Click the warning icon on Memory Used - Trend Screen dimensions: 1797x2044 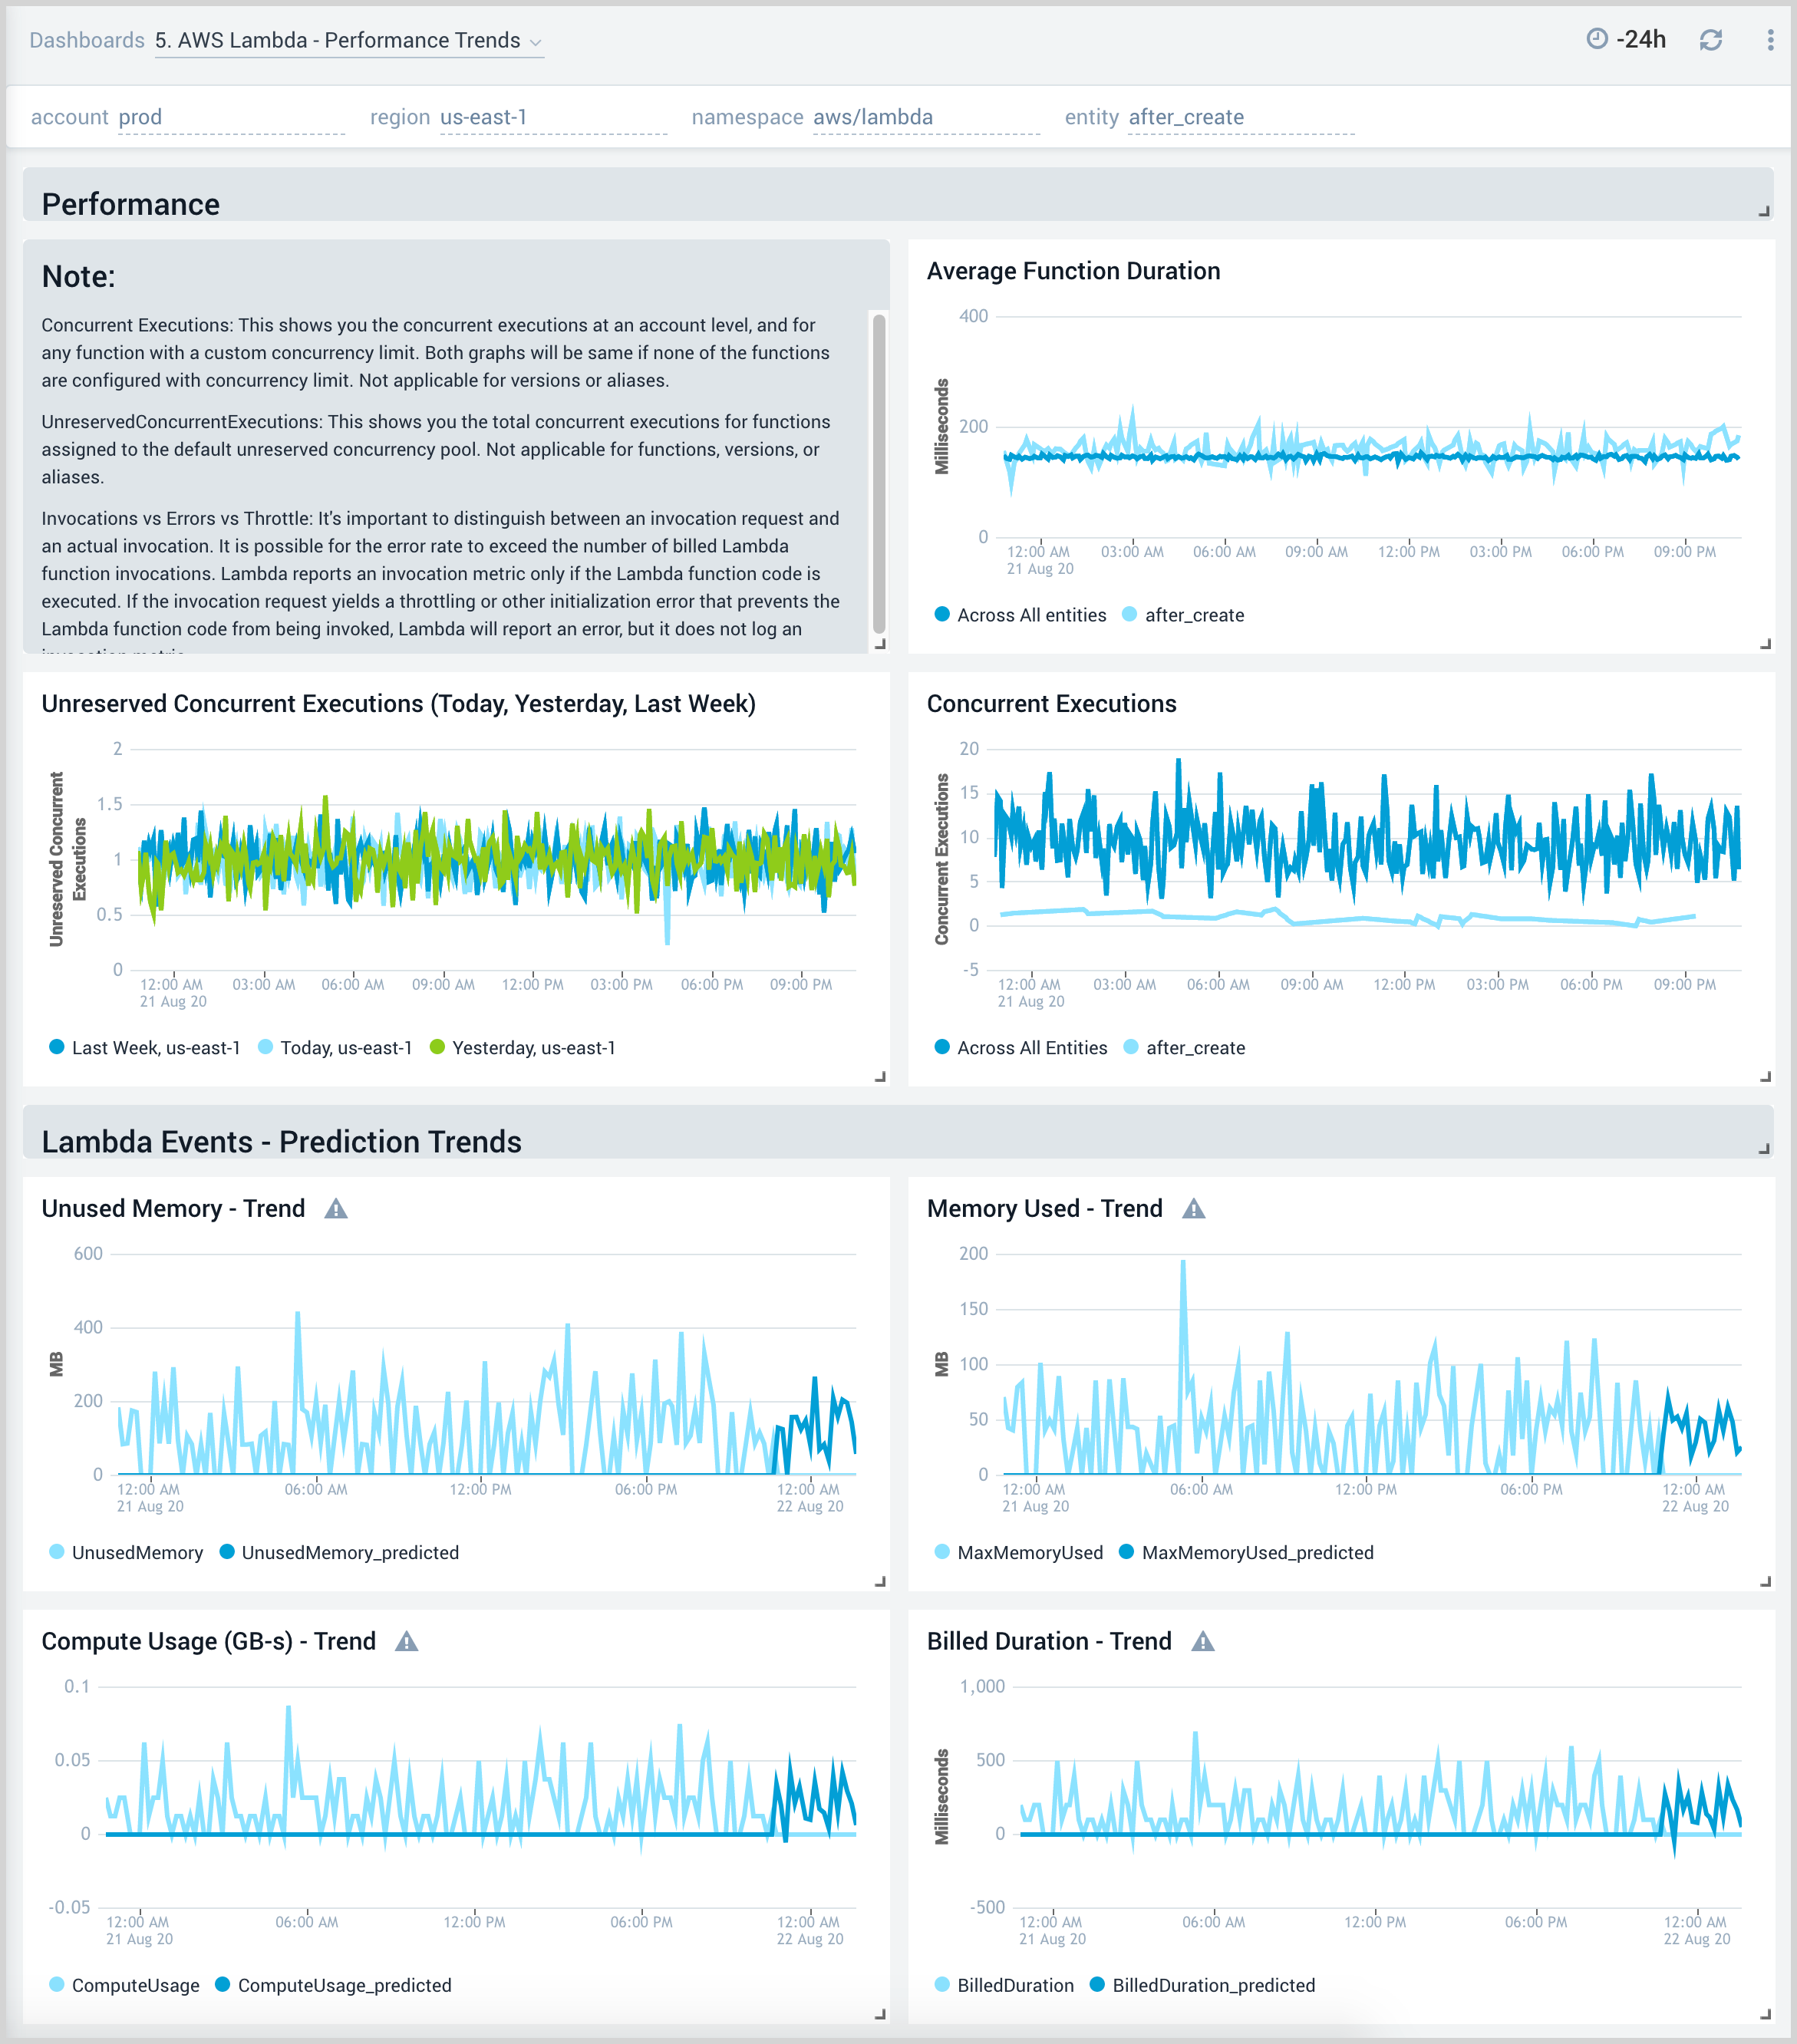(1195, 1208)
